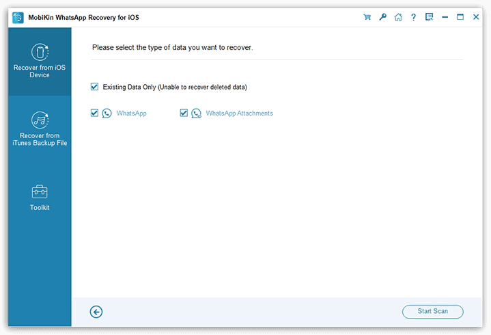Click the WhatsApp Attachments label

pyautogui.click(x=239, y=113)
